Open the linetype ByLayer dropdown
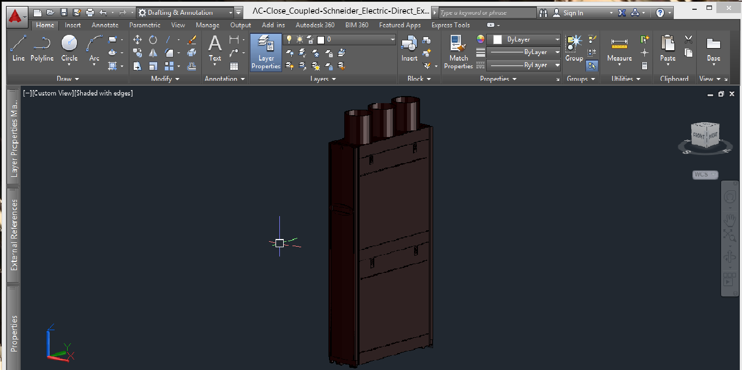742x370 pixels. click(524, 65)
